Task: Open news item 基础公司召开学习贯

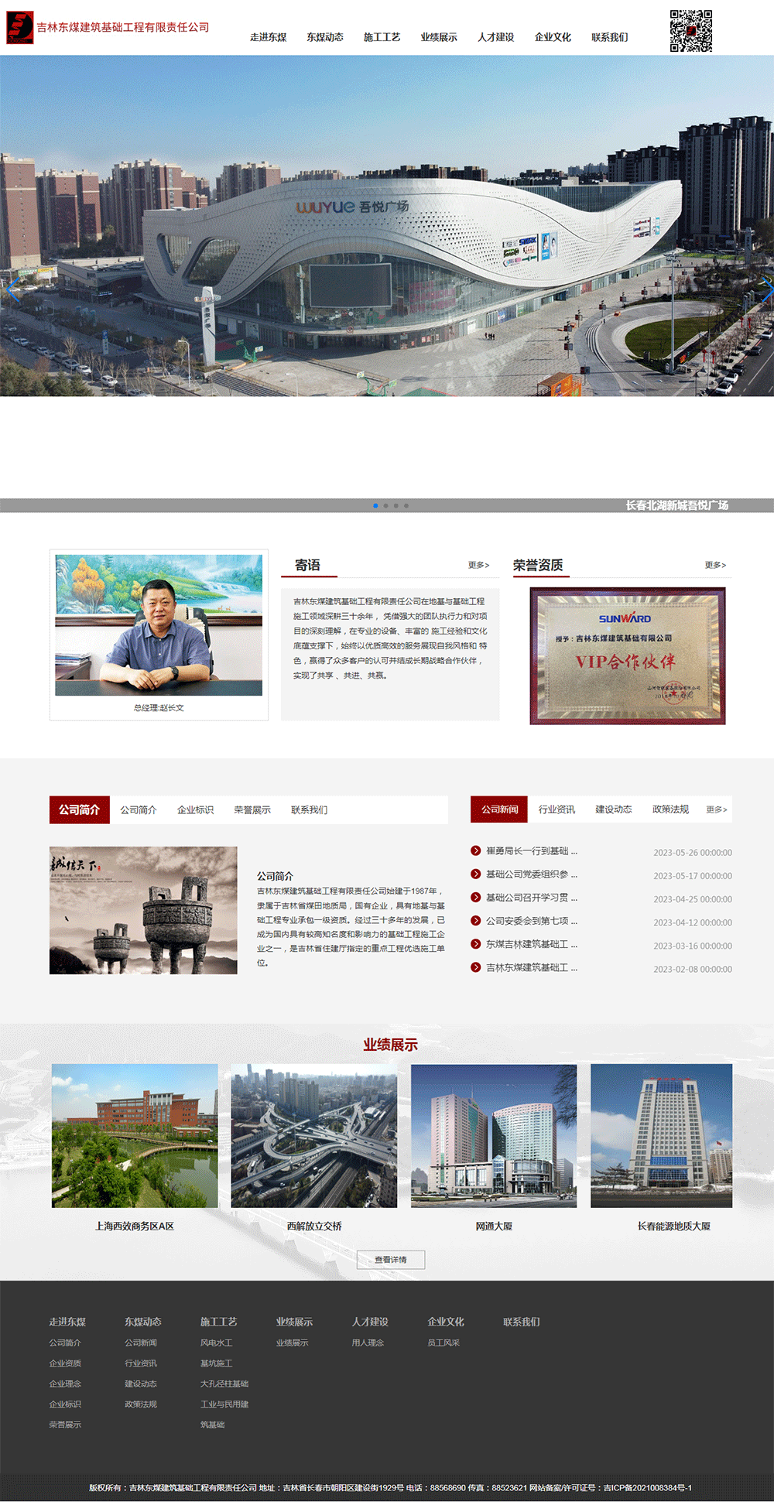Action: (x=532, y=898)
